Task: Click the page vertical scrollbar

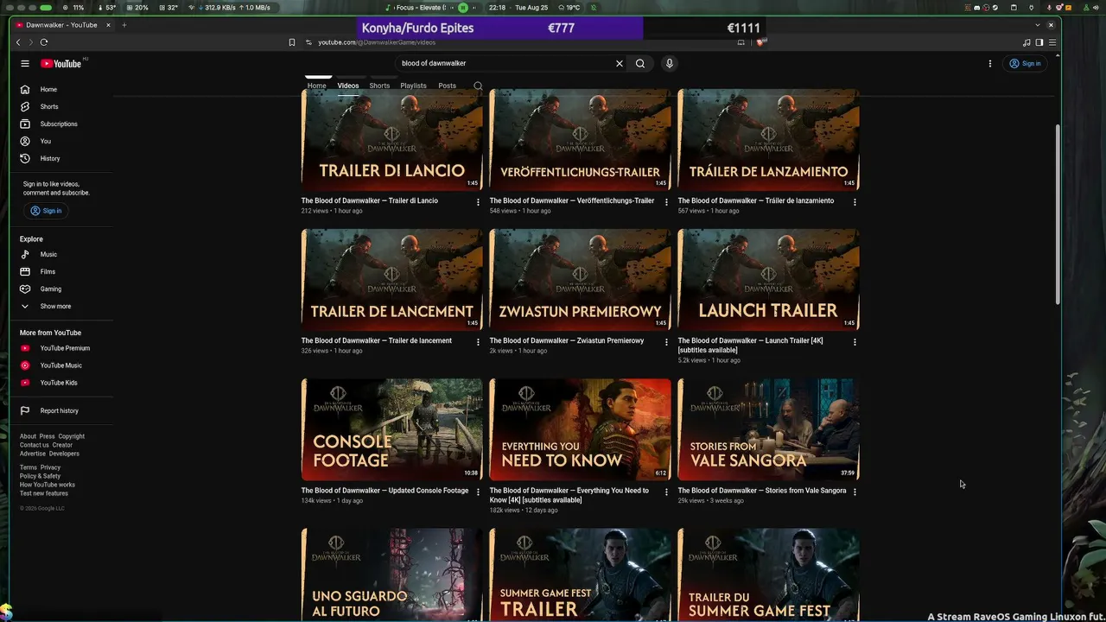Action: pos(1058,214)
